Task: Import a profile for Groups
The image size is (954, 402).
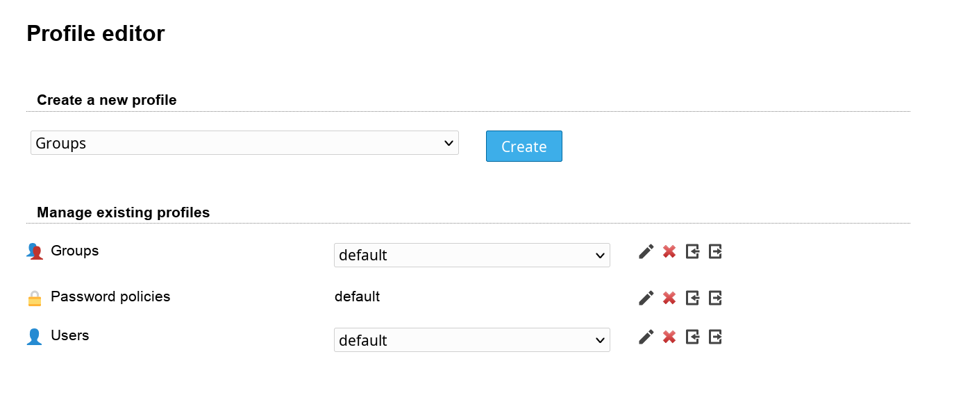Action: pyautogui.click(x=692, y=251)
